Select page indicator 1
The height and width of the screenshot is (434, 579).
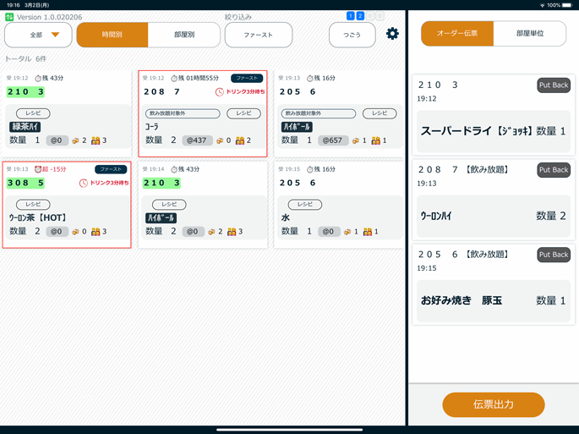351,15
